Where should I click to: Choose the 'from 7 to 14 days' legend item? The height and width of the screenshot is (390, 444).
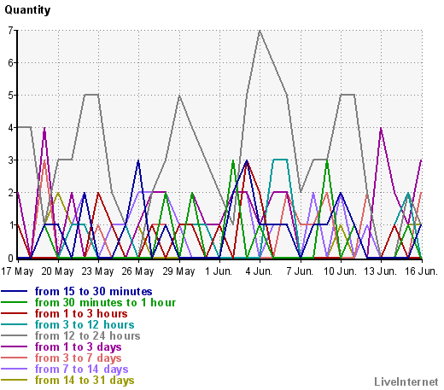point(81,369)
